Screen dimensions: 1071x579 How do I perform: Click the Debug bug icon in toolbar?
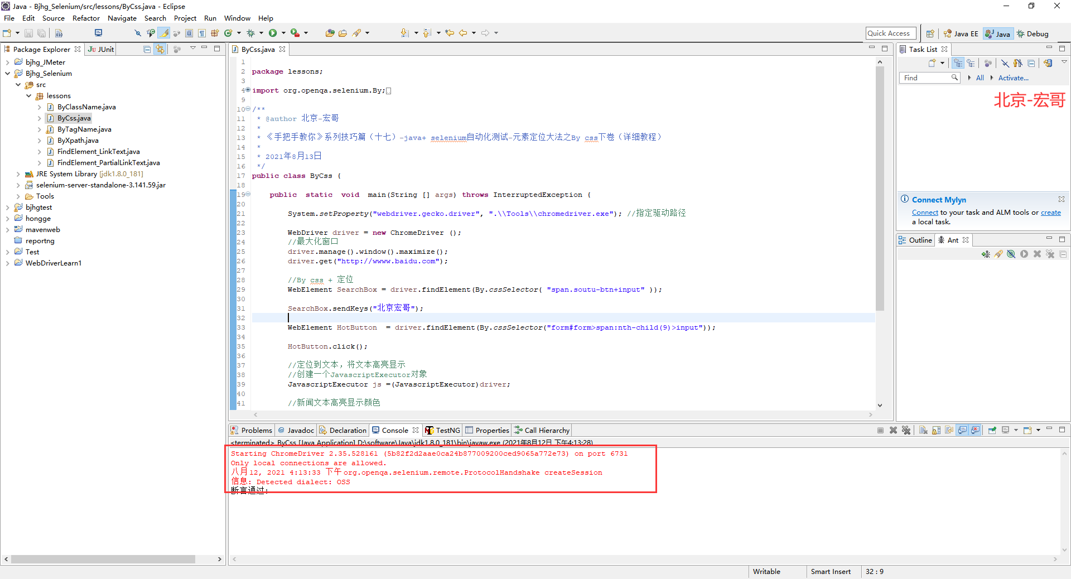point(250,33)
